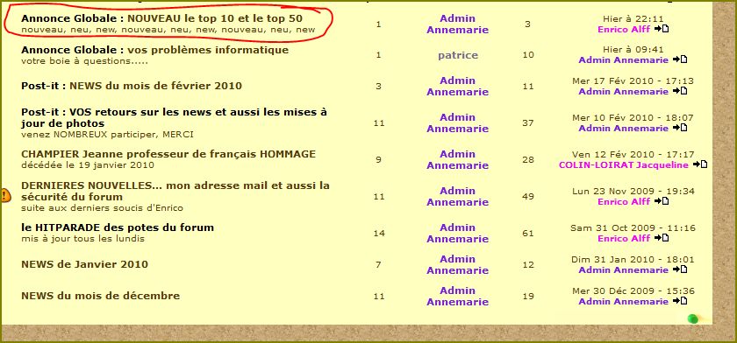
Task: Go to last post dated Mer 30 Déc 2009 icon
Action: (x=680, y=301)
